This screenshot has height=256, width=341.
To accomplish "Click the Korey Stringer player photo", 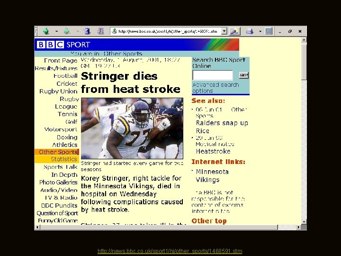I will (x=132, y=128).
